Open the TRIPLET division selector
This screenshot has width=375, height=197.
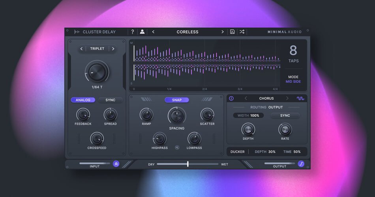tap(97, 49)
